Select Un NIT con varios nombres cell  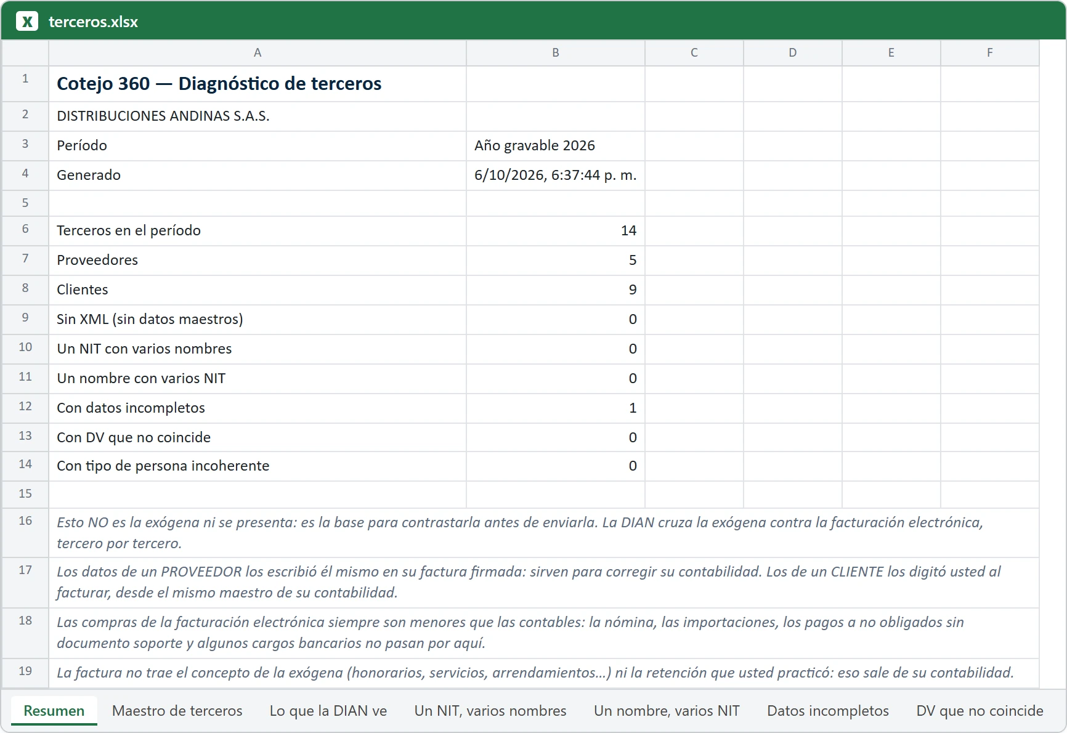[258, 349]
